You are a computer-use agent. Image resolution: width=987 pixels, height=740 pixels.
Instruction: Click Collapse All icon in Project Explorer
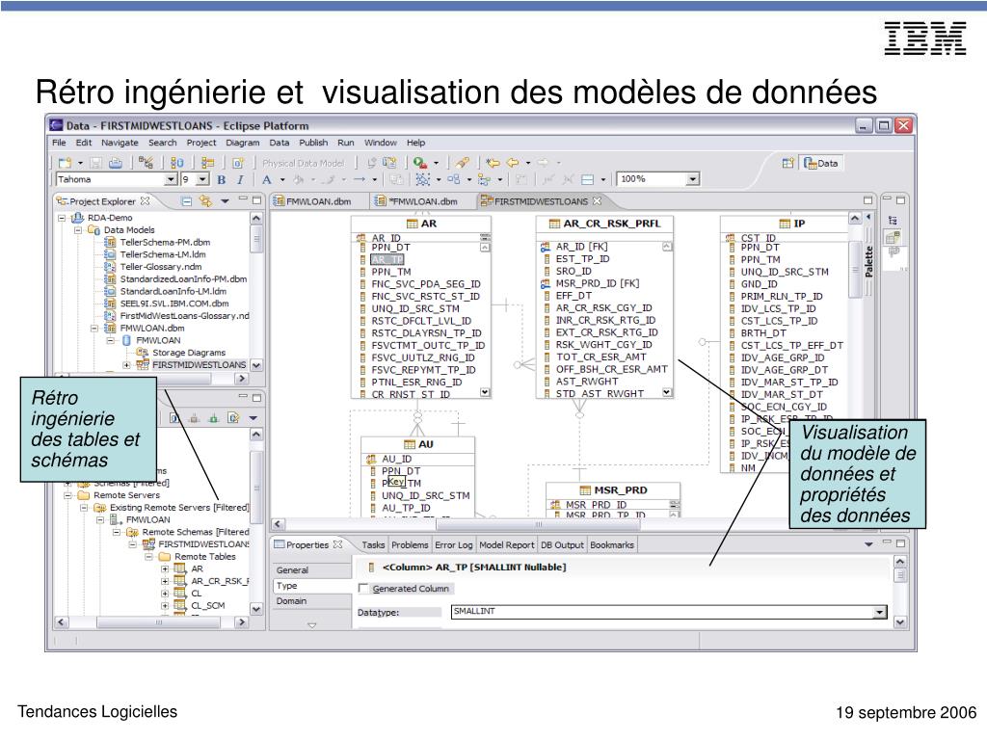click(x=186, y=201)
